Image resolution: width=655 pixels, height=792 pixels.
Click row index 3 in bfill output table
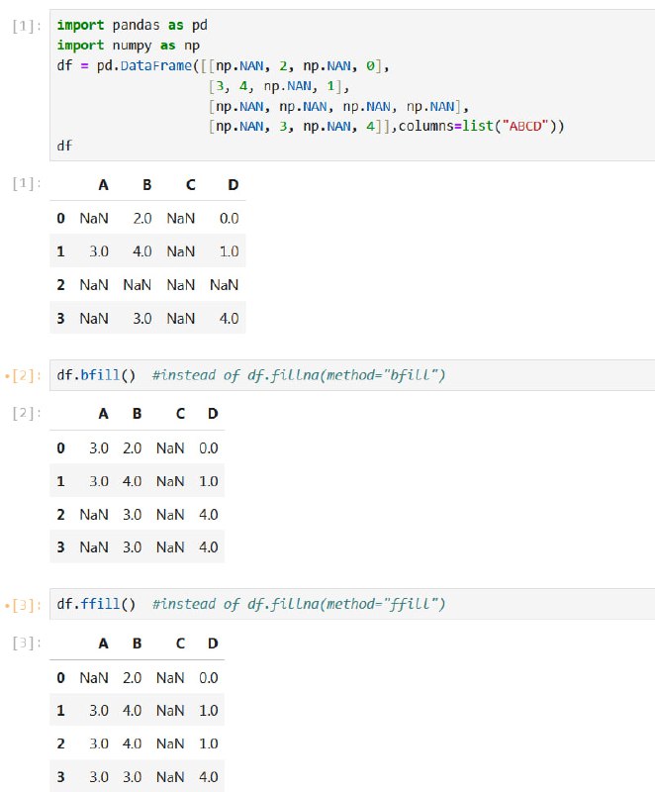pos(60,547)
